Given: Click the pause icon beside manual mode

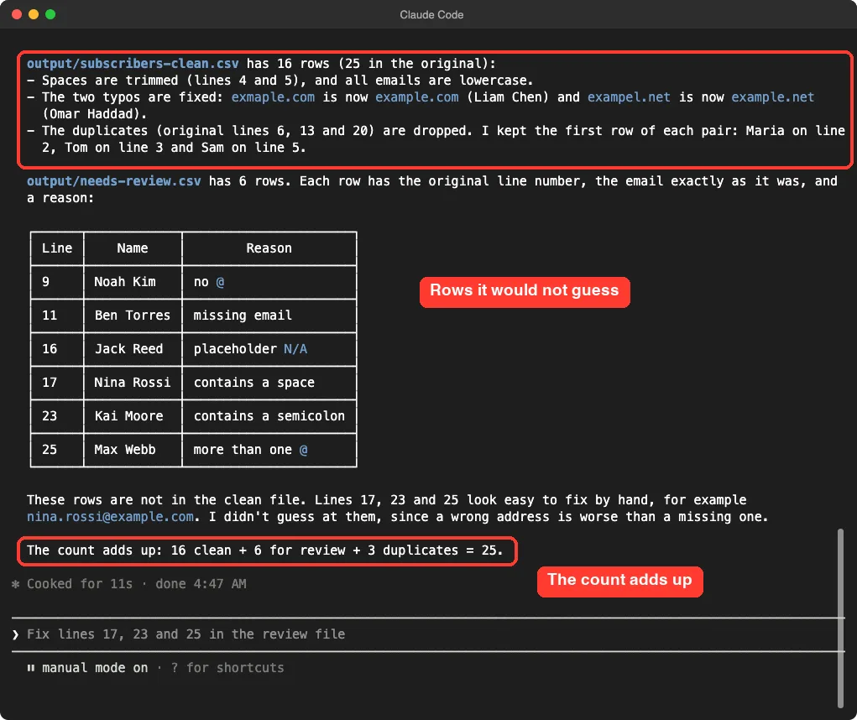Looking at the screenshot, I should 30,668.
